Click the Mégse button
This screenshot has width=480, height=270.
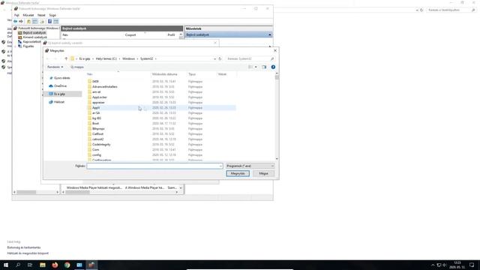[263, 173]
